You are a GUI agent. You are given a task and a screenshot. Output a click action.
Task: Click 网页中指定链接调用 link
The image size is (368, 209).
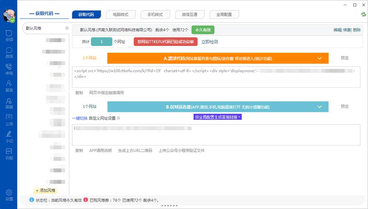(107, 93)
